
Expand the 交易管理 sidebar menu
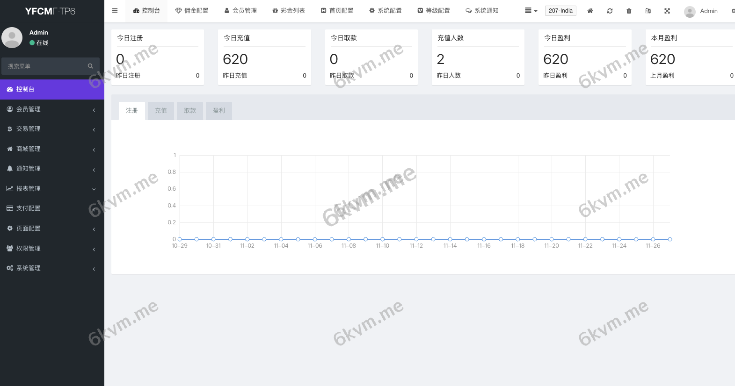point(51,129)
